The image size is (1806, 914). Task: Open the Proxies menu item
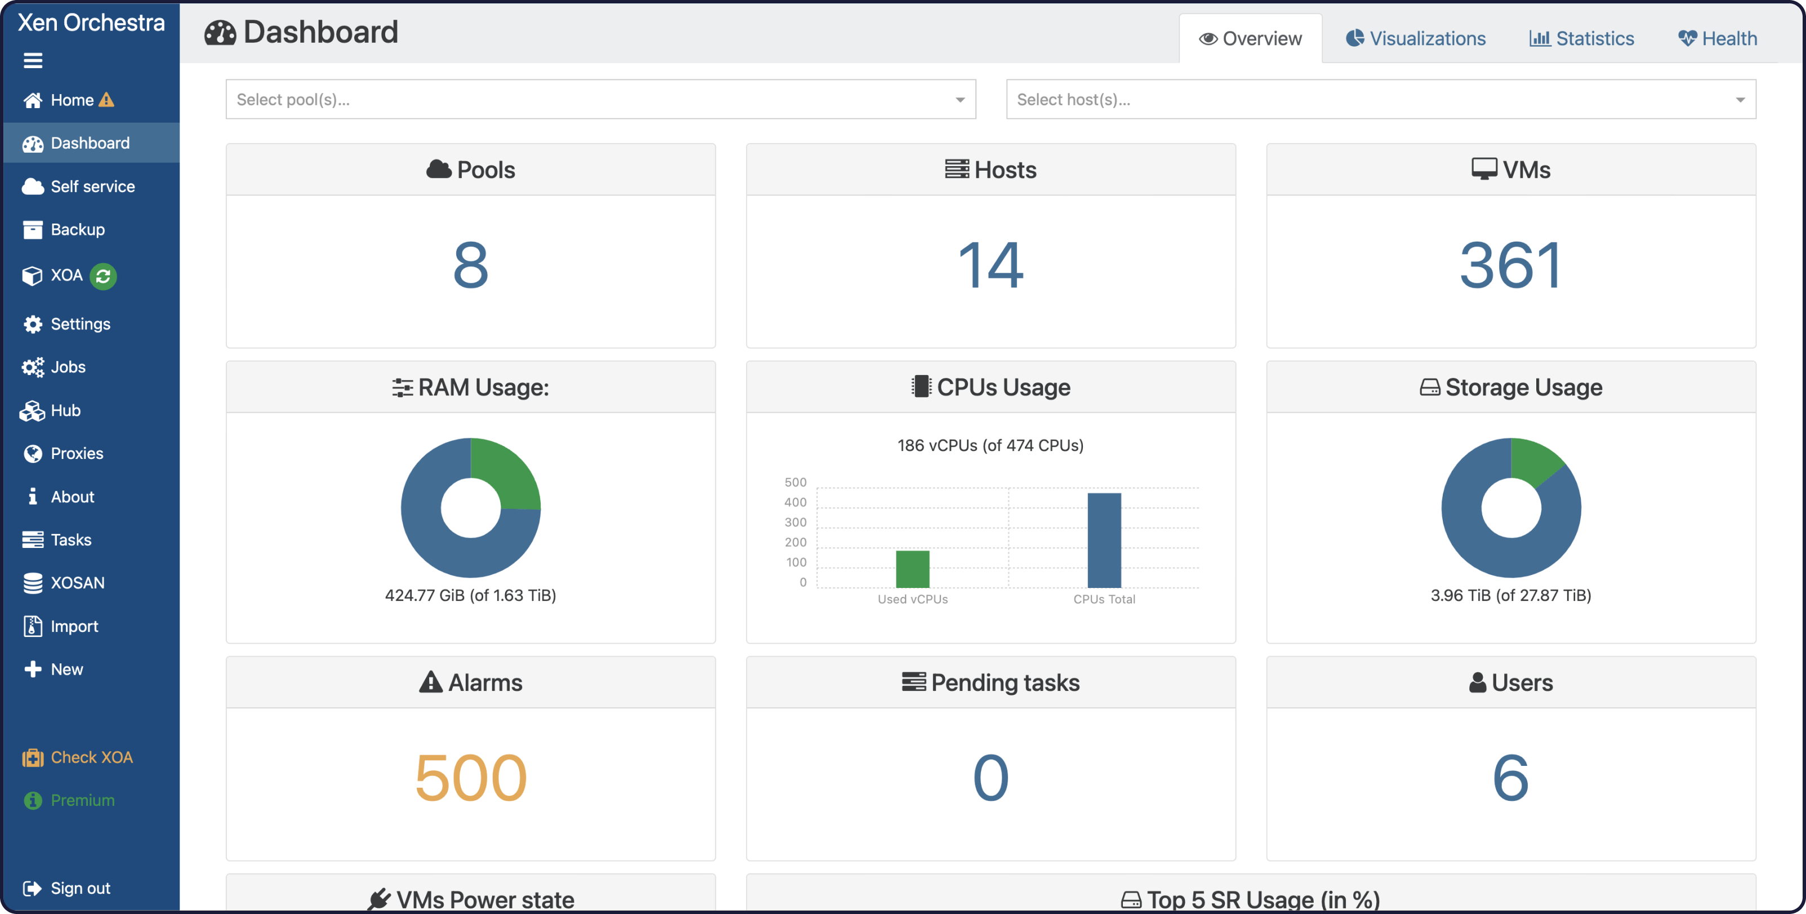point(91,453)
